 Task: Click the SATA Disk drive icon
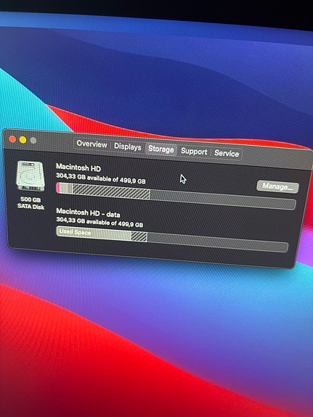[31, 176]
